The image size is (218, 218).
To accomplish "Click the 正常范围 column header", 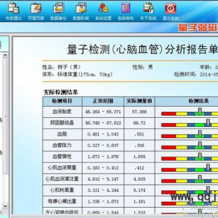I will (x=103, y=101).
